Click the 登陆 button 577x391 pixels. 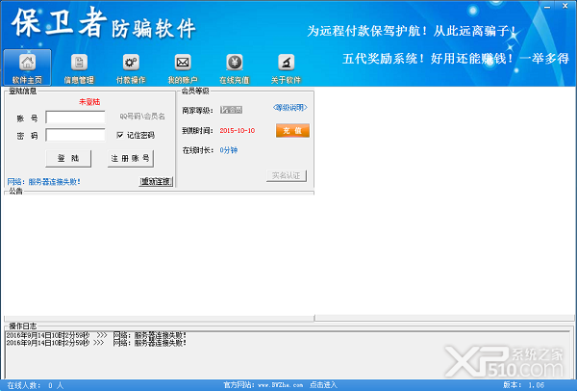click(68, 159)
